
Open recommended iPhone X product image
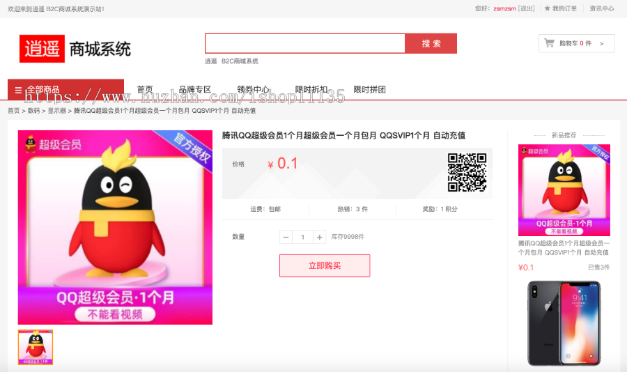[564, 323]
